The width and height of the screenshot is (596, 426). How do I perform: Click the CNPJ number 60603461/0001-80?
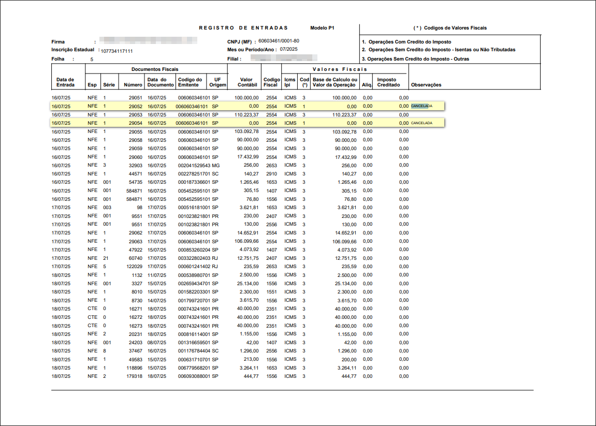[279, 41]
